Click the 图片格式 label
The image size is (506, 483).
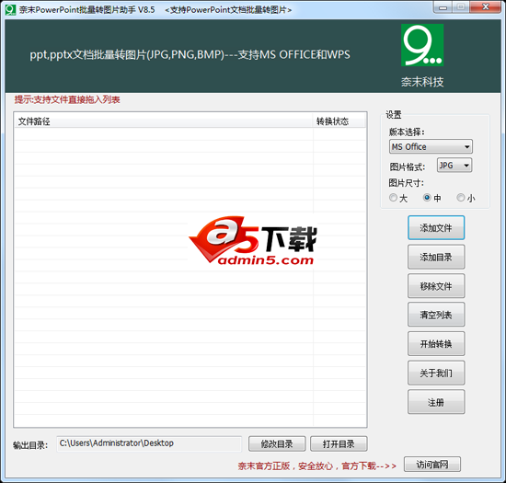pyautogui.click(x=408, y=167)
